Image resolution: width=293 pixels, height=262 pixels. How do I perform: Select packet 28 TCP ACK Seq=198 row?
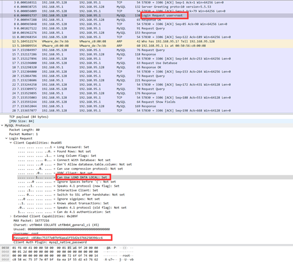click(x=147, y=111)
